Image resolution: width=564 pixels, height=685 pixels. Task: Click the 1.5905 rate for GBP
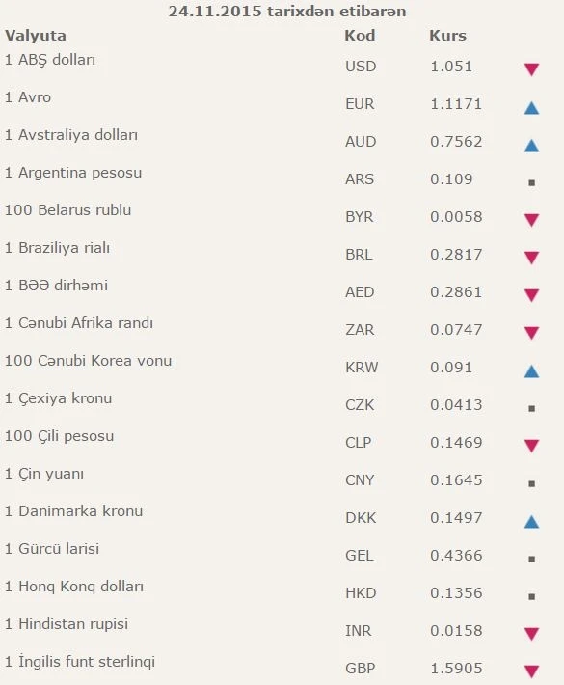point(456,668)
